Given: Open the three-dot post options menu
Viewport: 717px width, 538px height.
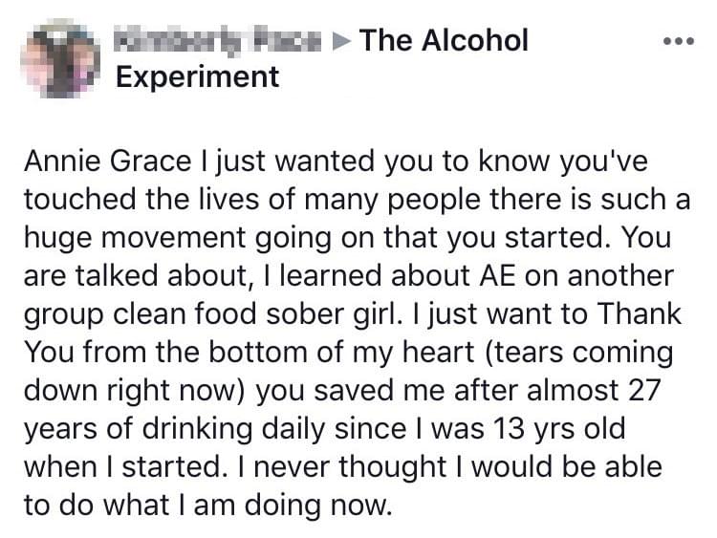Looking at the screenshot, I should pos(679,43).
